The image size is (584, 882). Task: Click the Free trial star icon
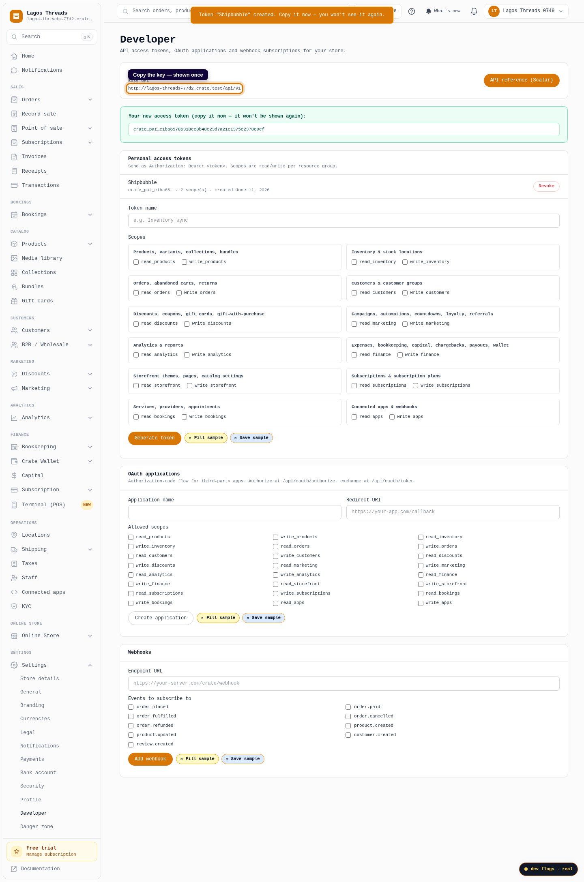click(x=17, y=851)
